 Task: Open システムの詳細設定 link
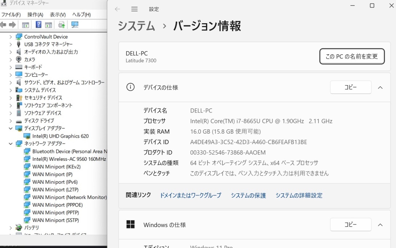click(x=299, y=195)
